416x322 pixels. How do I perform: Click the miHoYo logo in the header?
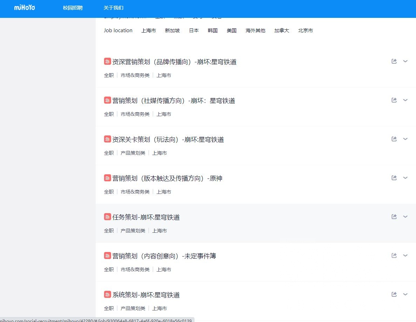click(x=24, y=8)
